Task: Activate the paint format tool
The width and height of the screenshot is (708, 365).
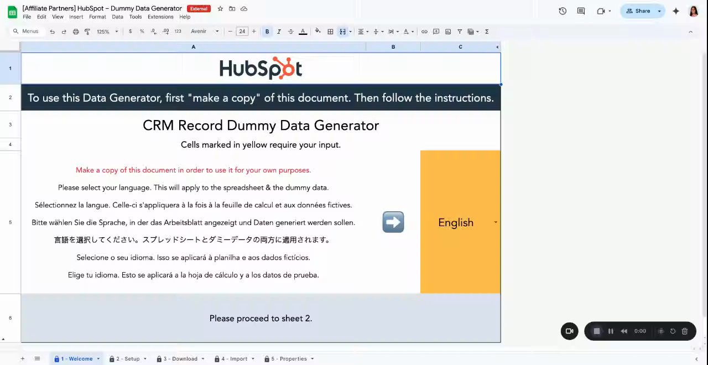Action: [87, 32]
